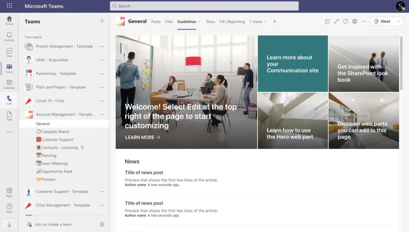Expand Project Management - Template team

point(64,46)
